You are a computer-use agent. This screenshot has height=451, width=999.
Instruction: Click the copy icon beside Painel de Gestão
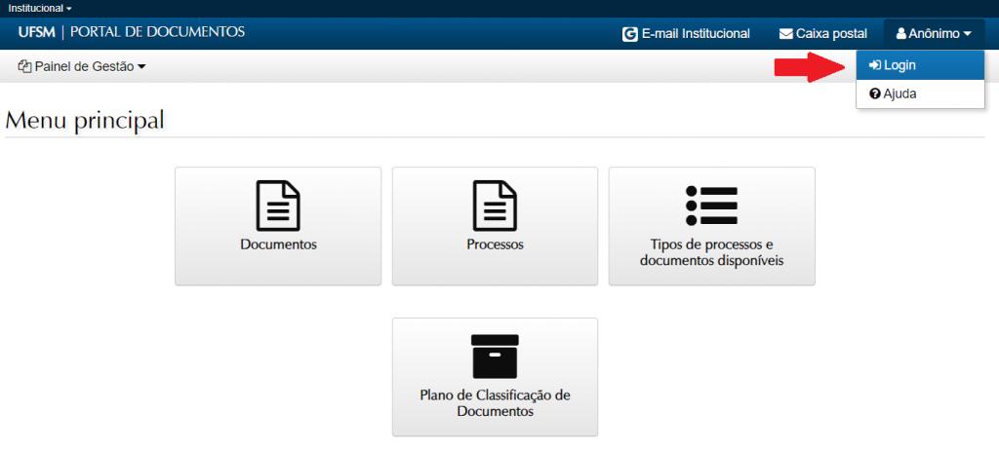(x=24, y=66)
